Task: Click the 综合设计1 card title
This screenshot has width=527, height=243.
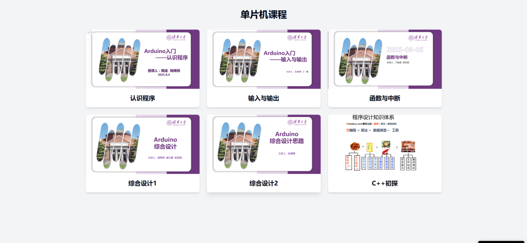Action: click(142, 184)
